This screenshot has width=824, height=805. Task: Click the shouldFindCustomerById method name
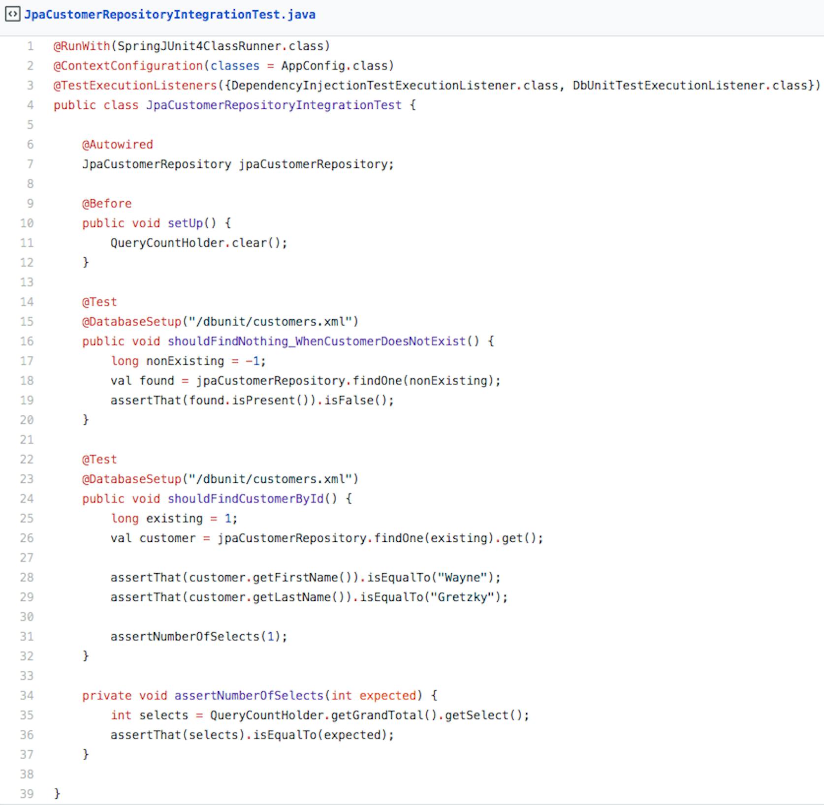246,499
